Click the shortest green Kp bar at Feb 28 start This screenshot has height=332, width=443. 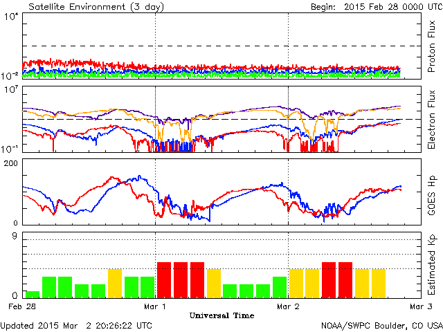tap(33, 294)
